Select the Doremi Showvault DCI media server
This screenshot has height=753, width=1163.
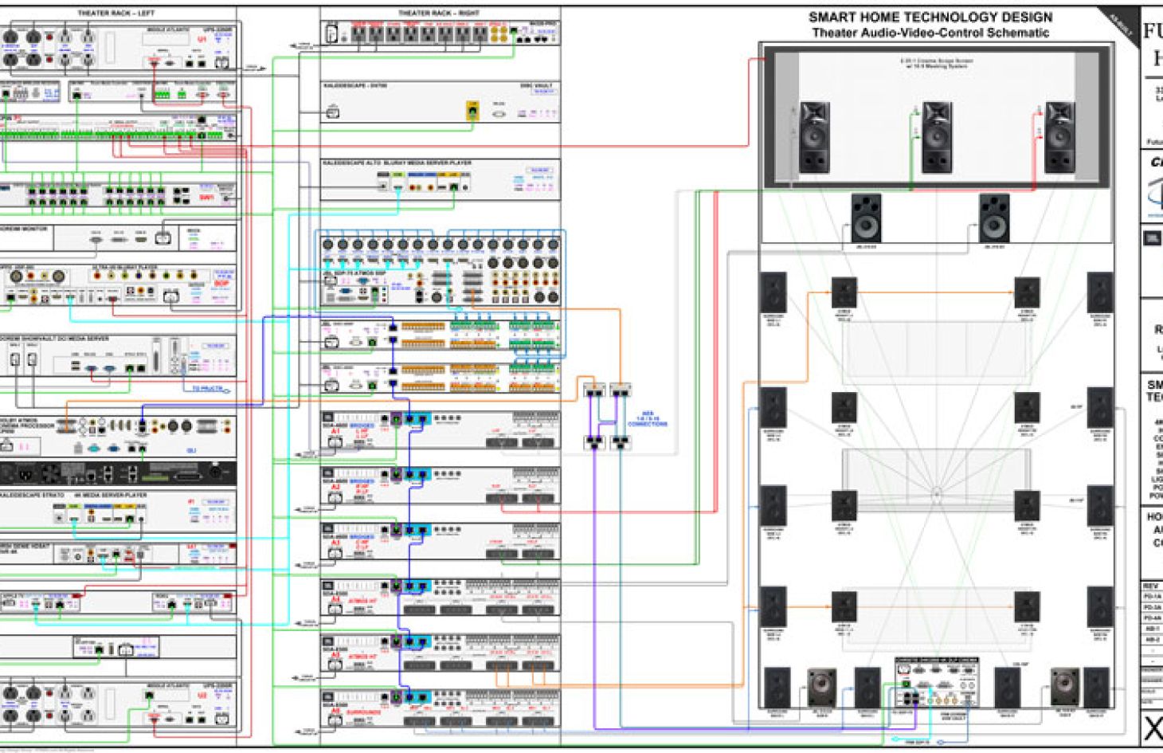pos(118,356)
